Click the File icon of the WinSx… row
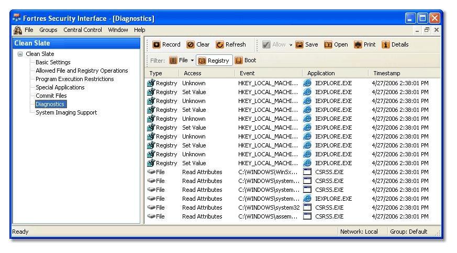The image size is (457, 253). pyautogui.click(x=151, y=172)
